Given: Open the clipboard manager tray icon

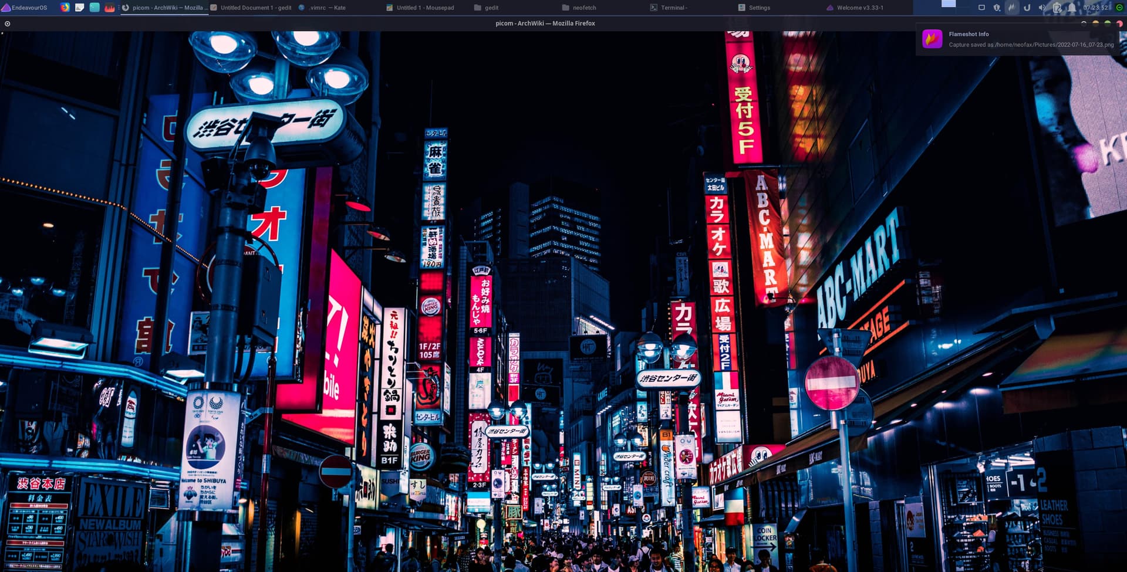Looking at the screenshot, I should click(1057, 8).
